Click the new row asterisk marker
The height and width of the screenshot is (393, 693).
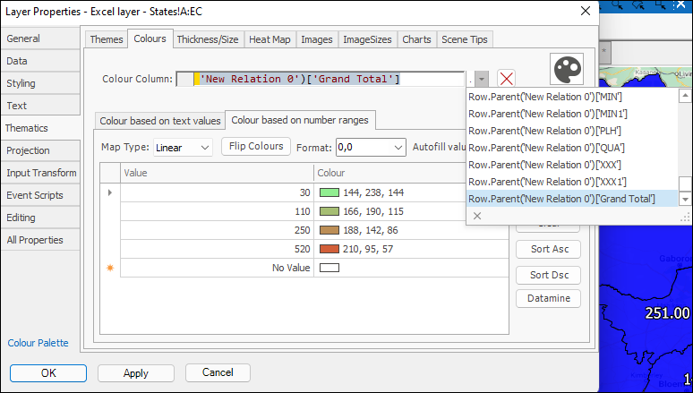[x=110, y=268]
